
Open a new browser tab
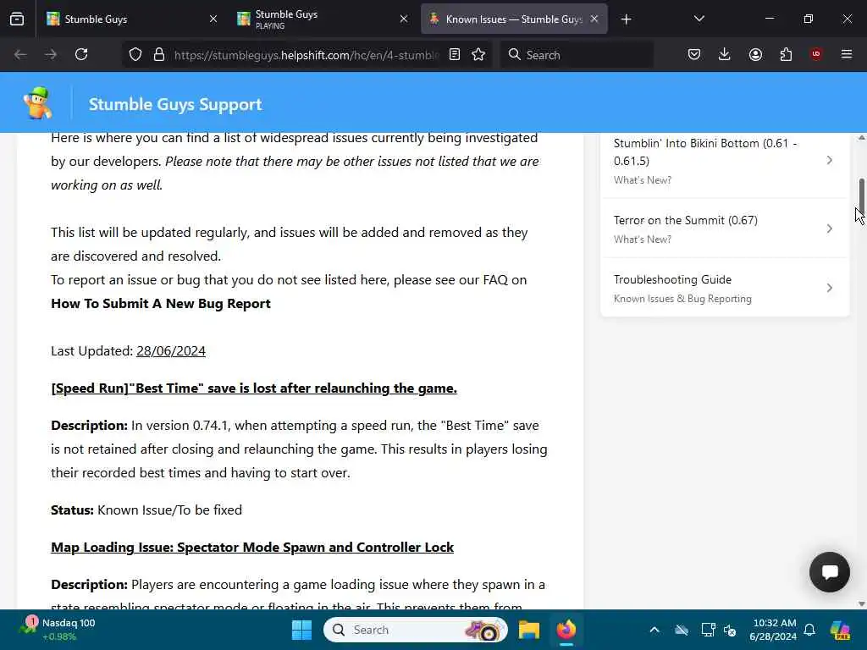(x=626, y=19)
